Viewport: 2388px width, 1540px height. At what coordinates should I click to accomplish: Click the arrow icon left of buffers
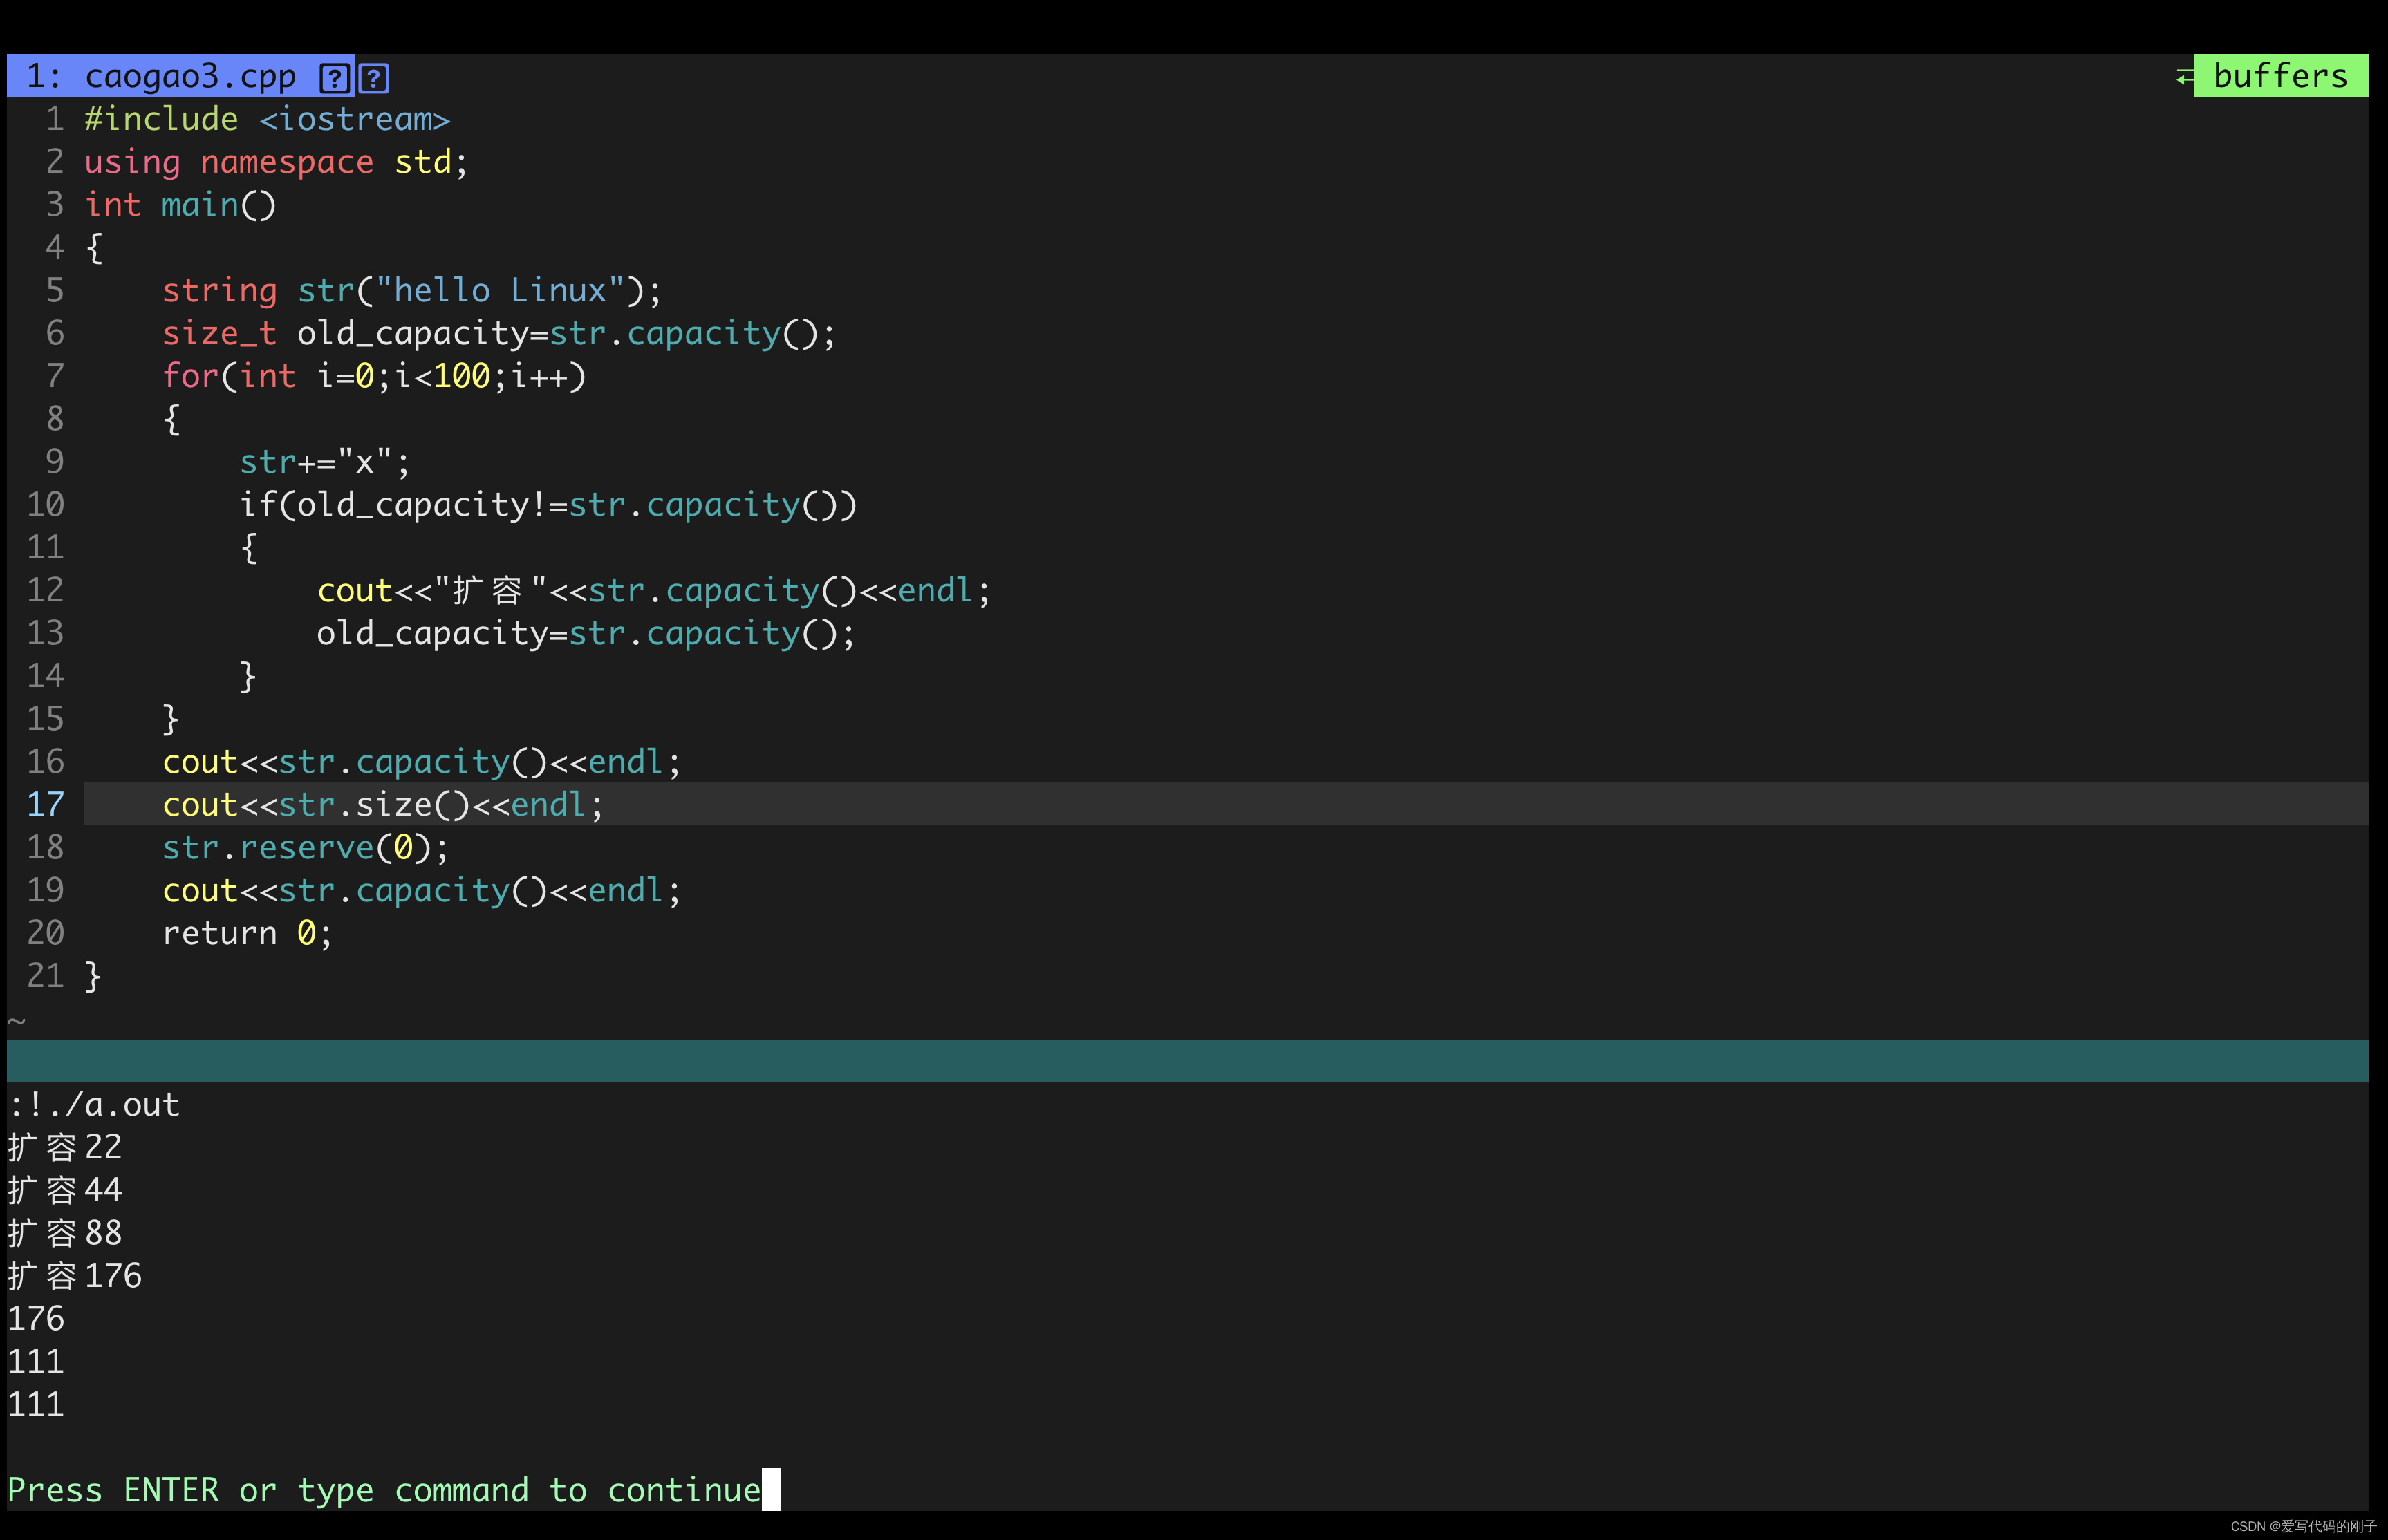pos(2184,77)
